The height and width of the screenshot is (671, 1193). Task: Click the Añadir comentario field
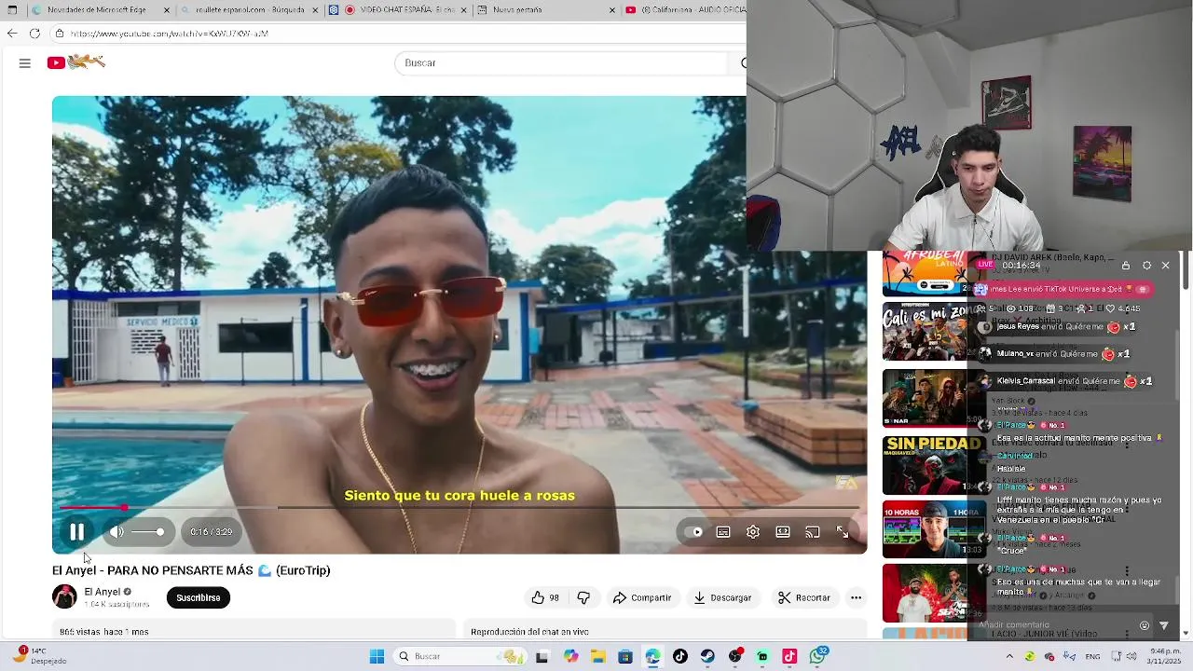[x=1053, y=625]
